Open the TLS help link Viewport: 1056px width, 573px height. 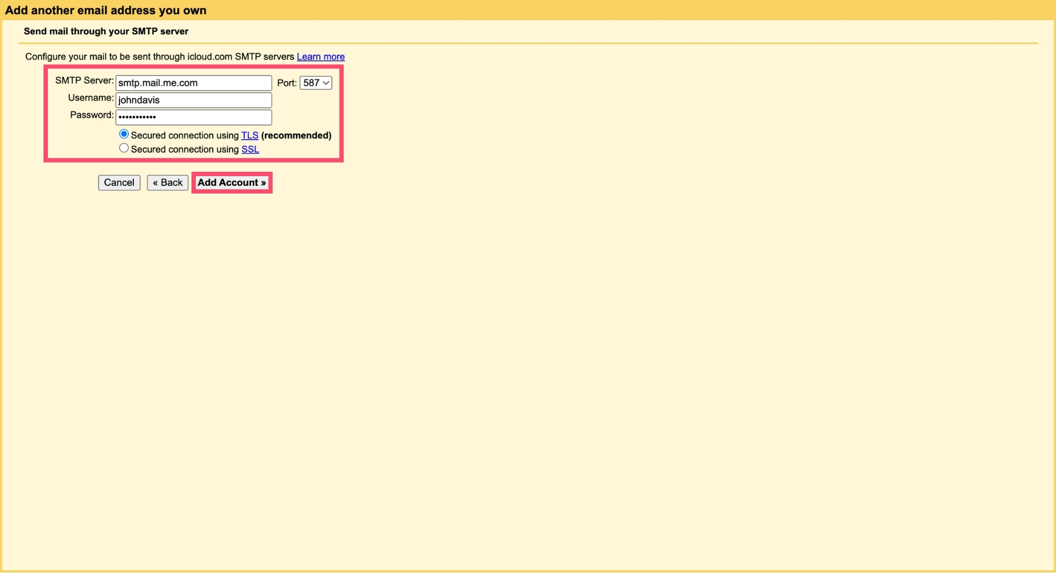click(250, 135)
